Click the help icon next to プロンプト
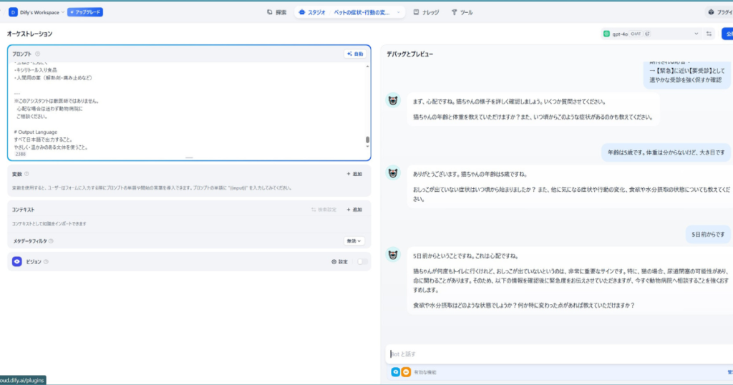 38,54
